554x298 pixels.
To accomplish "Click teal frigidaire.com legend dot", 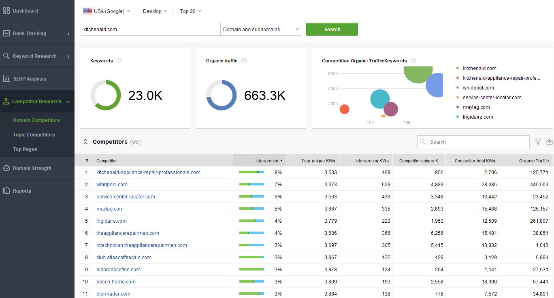I will coord(458,117).
